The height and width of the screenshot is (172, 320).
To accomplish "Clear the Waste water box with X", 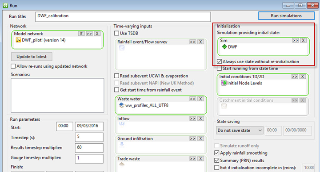I will click(200, 99).
